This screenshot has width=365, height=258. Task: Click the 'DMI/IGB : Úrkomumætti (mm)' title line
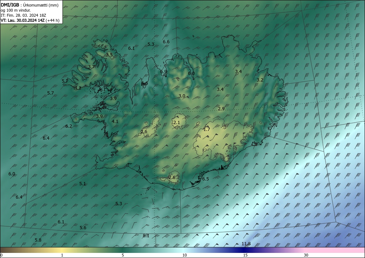(x=30, y=5)
